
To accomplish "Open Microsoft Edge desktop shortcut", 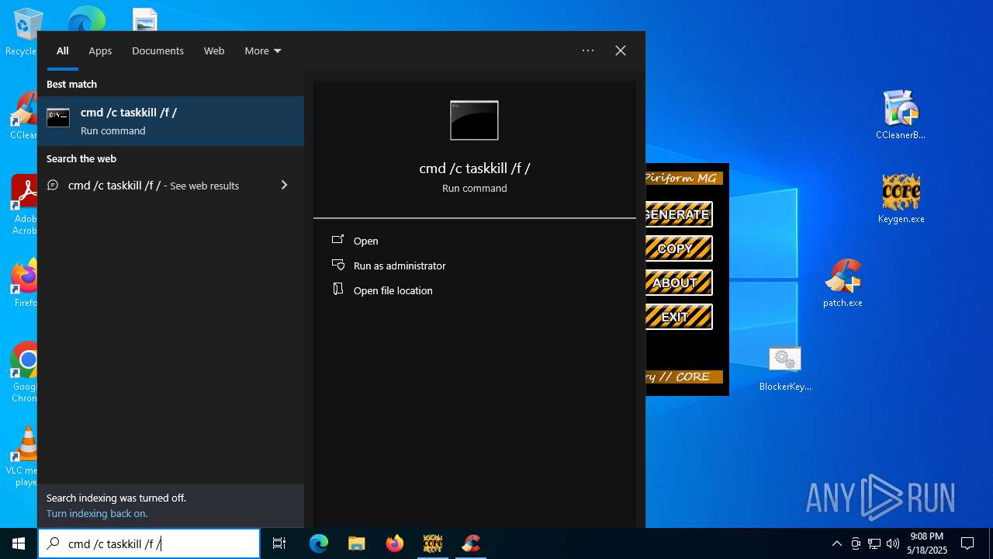I will point(86,19).
